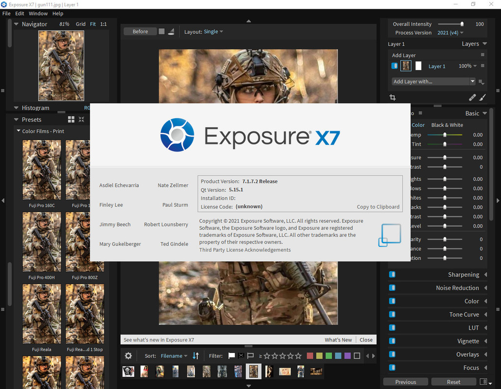The height and width of the screenshot is (389, 501).
Task: Set filter to three stars
Action: [283, 356]
